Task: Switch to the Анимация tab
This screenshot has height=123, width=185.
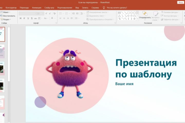Action: click(36, 8)
